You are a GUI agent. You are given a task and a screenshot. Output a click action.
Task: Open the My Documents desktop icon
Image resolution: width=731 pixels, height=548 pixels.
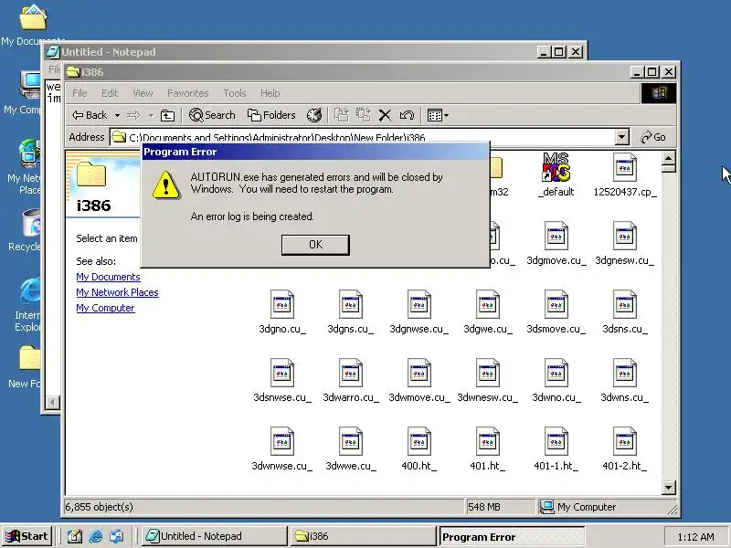click(x=33, y=25)
